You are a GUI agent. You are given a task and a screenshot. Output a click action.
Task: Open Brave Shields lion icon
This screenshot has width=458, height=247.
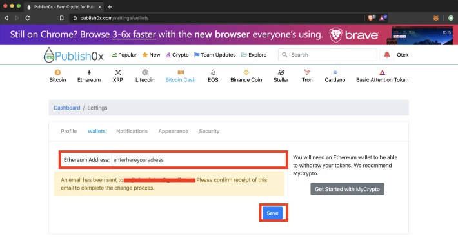371,18
